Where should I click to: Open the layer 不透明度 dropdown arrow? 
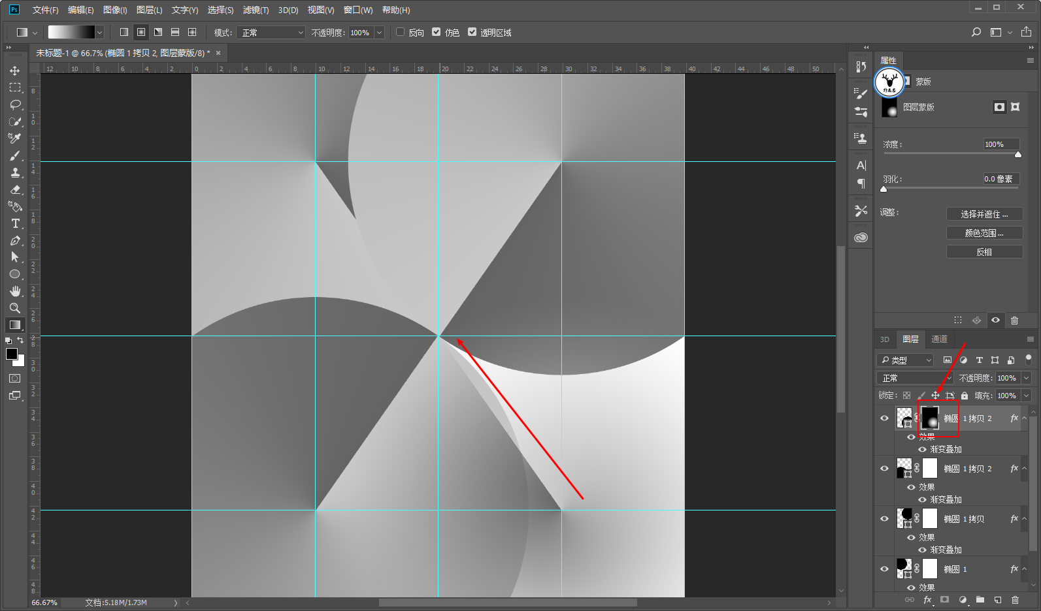pos(1026,378)
